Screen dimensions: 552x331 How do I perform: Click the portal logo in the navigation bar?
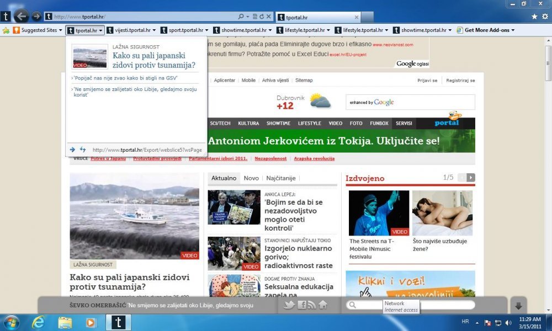coord(447,119)
